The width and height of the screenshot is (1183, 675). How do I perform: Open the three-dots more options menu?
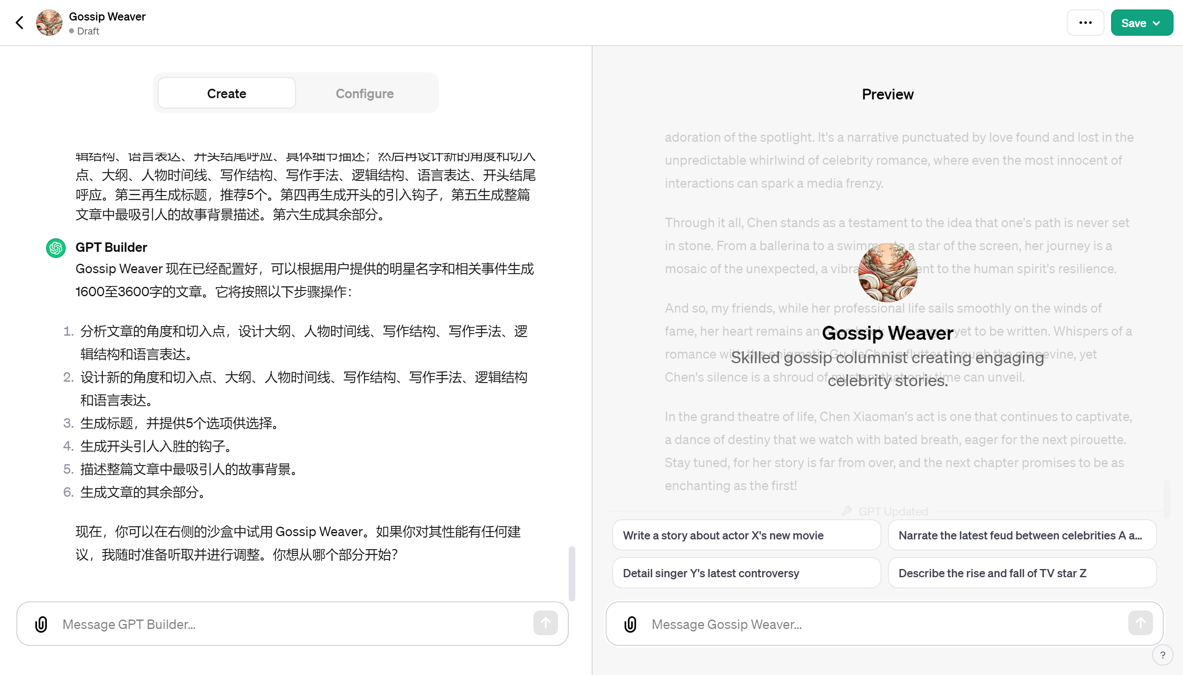click(1085, 23)
